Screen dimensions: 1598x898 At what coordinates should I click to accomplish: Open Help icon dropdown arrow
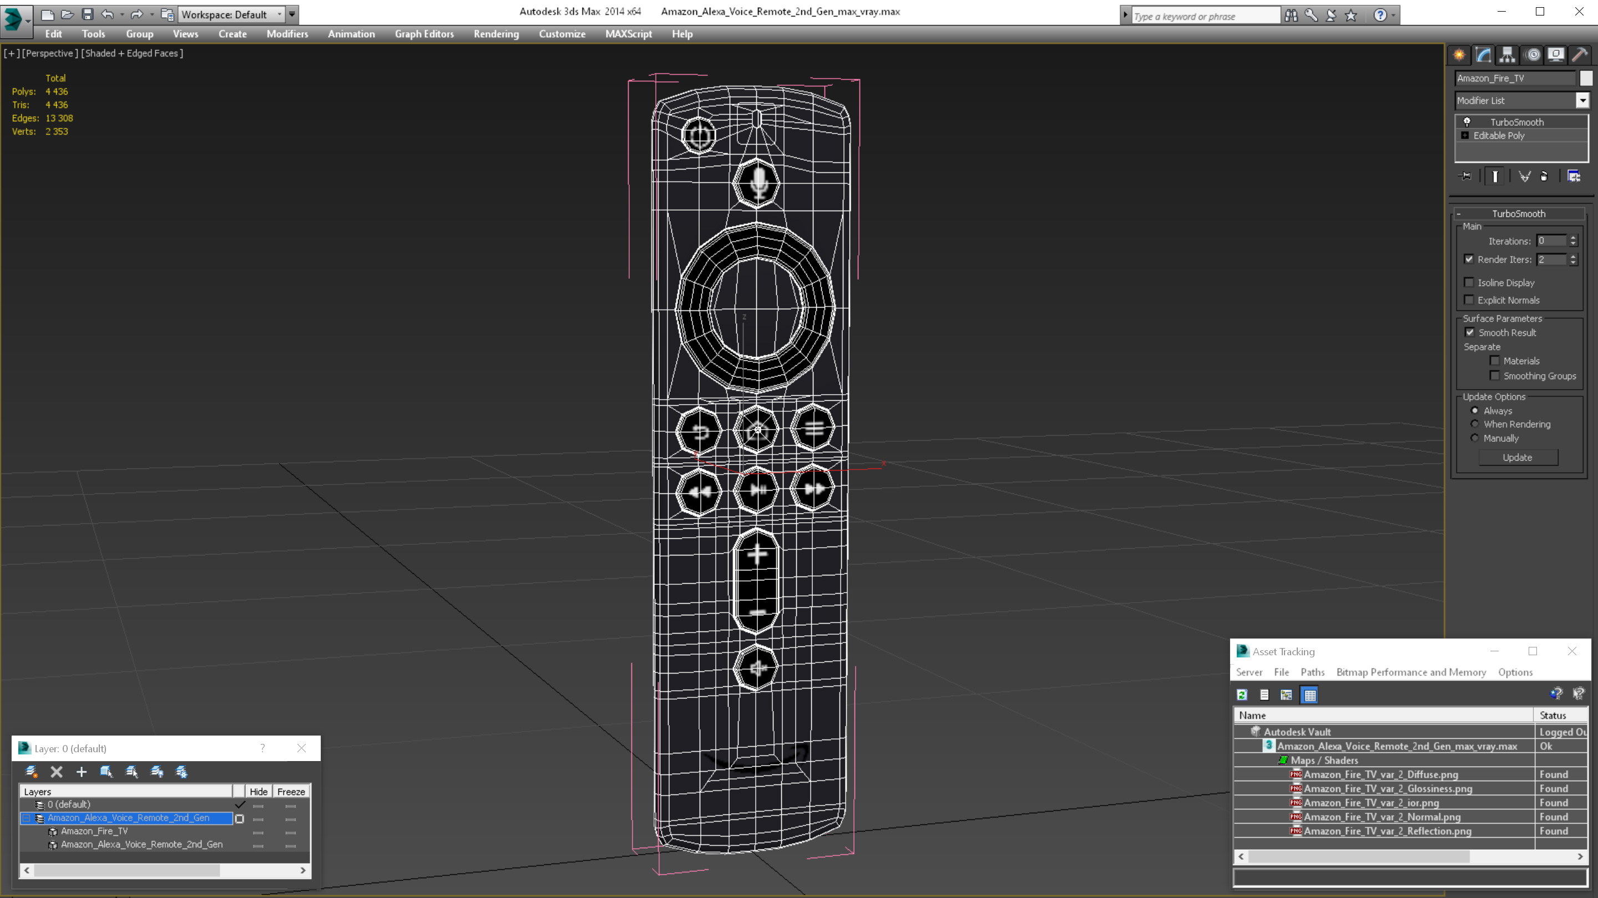pos(1393,16)
